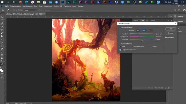
Task: Go to the Photoshop Home screen icon
Action: click(x=3, y=10)
